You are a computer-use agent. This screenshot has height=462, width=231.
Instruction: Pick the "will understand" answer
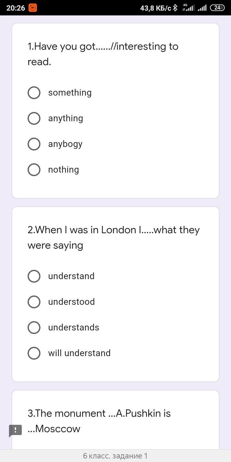pyautogui.click(x=34, y=353)
